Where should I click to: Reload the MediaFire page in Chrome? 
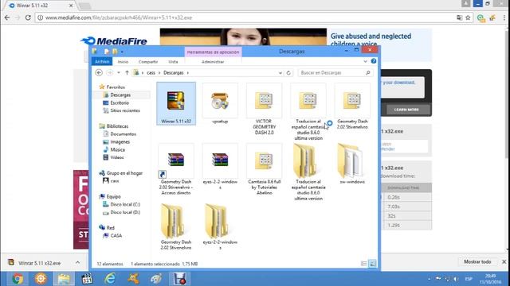(x=28, y=17)
